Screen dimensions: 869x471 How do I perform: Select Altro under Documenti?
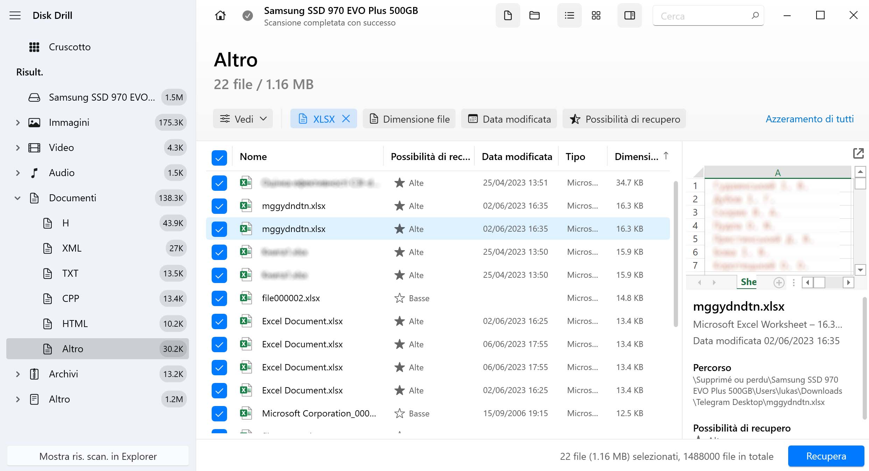click(98, 349)
